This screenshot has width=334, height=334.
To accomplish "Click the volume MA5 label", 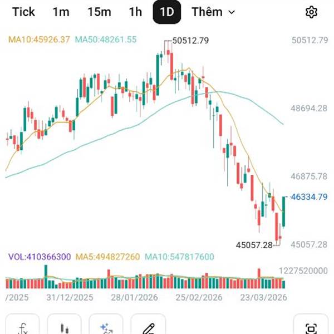I will click(x=107, y=257).
